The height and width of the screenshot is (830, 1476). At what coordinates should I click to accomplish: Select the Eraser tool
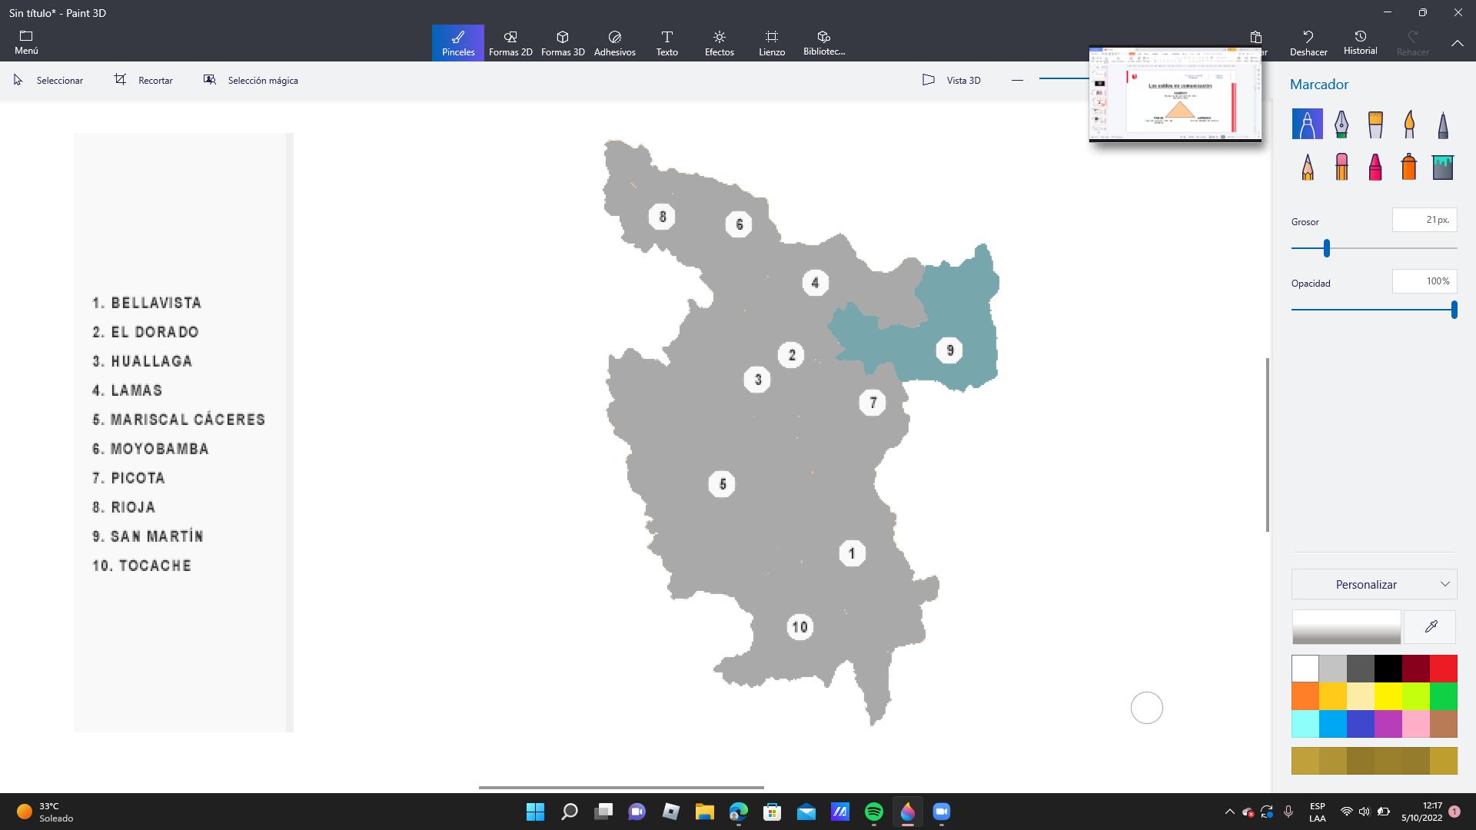[1341, 167]
